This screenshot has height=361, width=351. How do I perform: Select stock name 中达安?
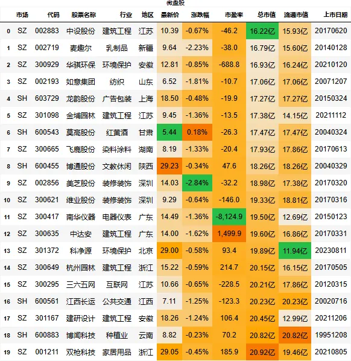click(x=81, y=234)
